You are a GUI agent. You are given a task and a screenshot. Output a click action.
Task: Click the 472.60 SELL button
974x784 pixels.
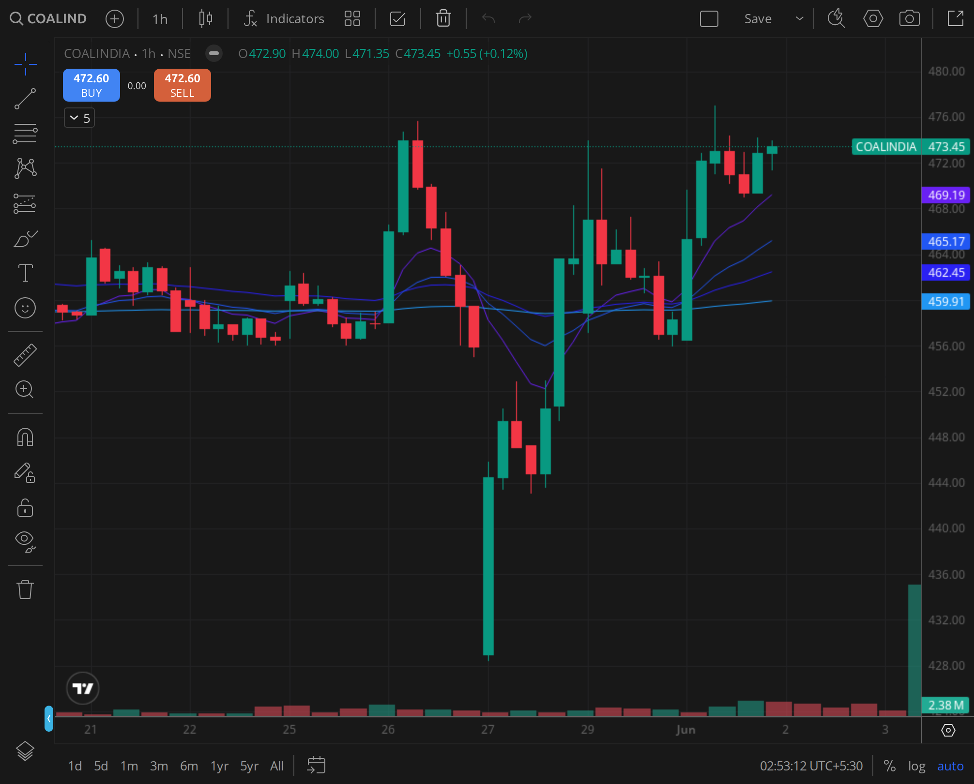183,85
